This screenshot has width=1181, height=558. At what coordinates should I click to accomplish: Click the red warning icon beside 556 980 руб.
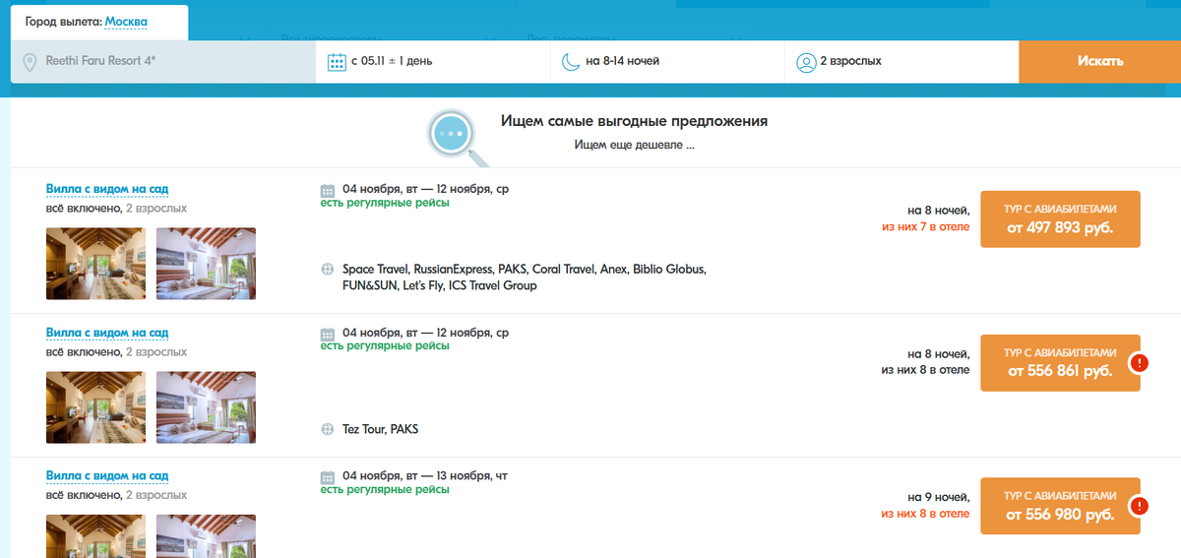[1139, 507]
